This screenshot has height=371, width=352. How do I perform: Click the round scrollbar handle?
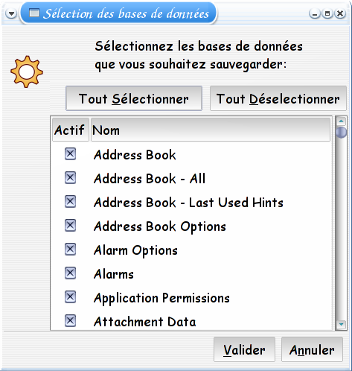click(x=342, y=133)
